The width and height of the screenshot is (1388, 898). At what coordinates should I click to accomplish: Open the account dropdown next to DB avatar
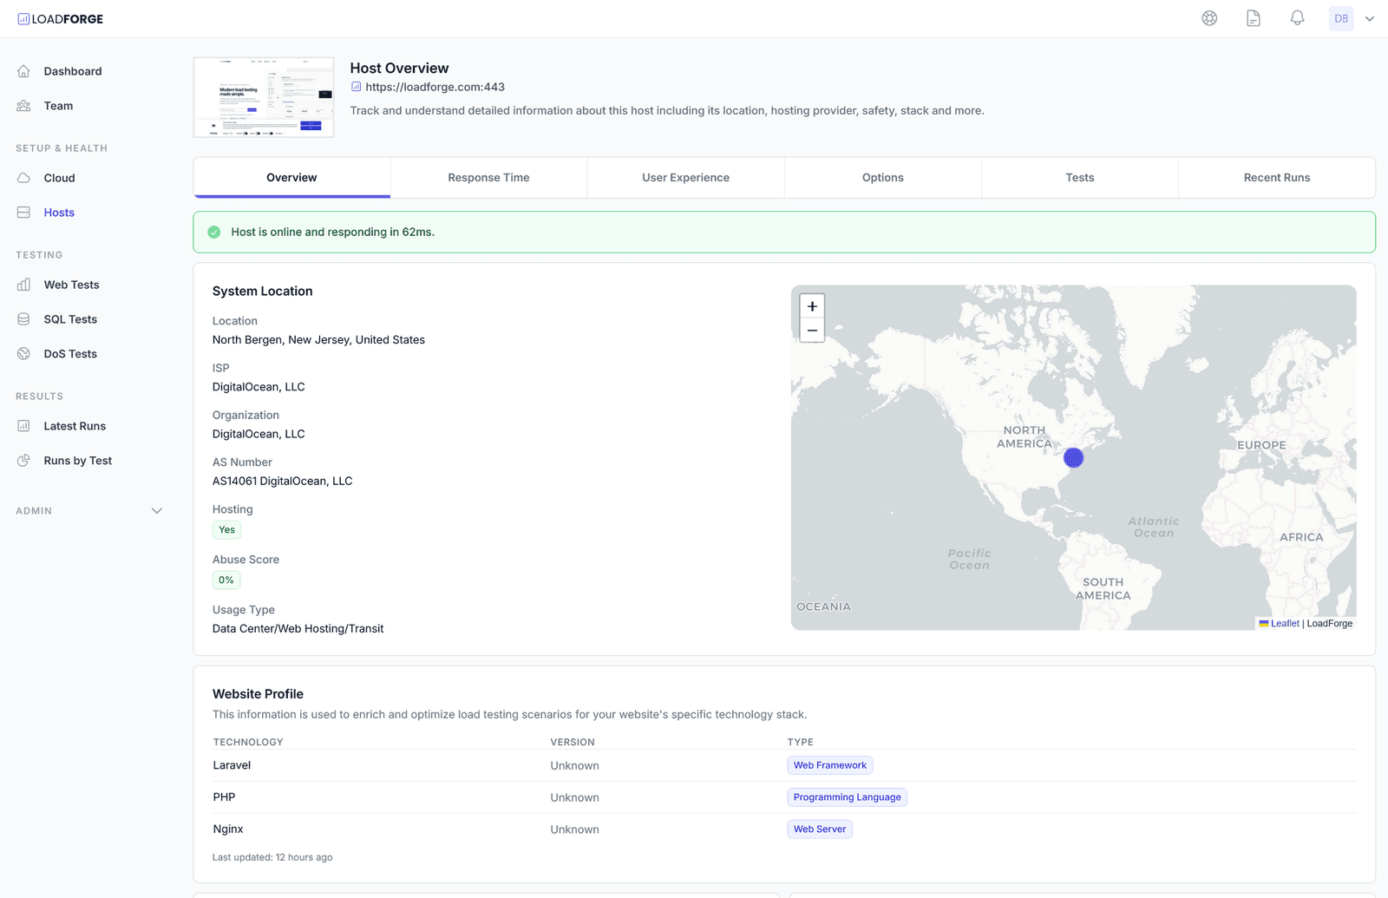[1369, 17]
